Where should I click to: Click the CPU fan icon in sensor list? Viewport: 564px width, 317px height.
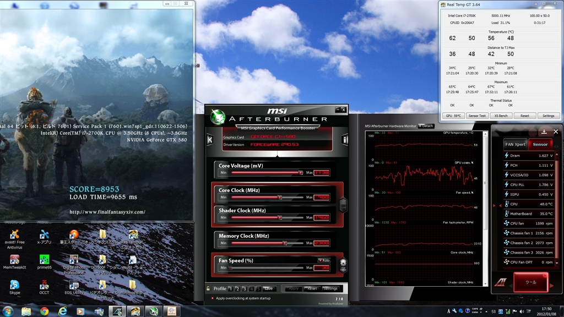click(507, 223)
